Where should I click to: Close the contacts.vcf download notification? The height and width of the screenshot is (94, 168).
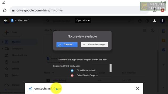click(x=138, y=89)
